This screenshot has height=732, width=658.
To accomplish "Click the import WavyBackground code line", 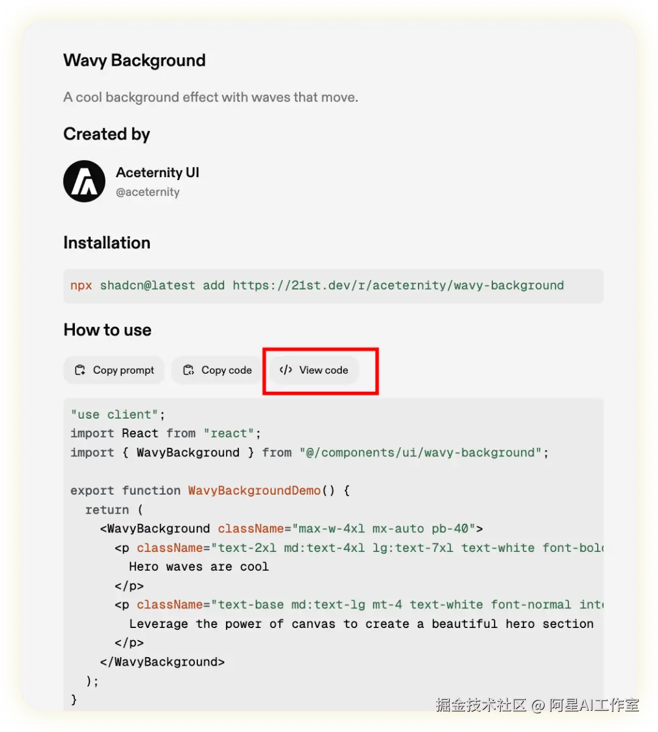I will [309, 453].
